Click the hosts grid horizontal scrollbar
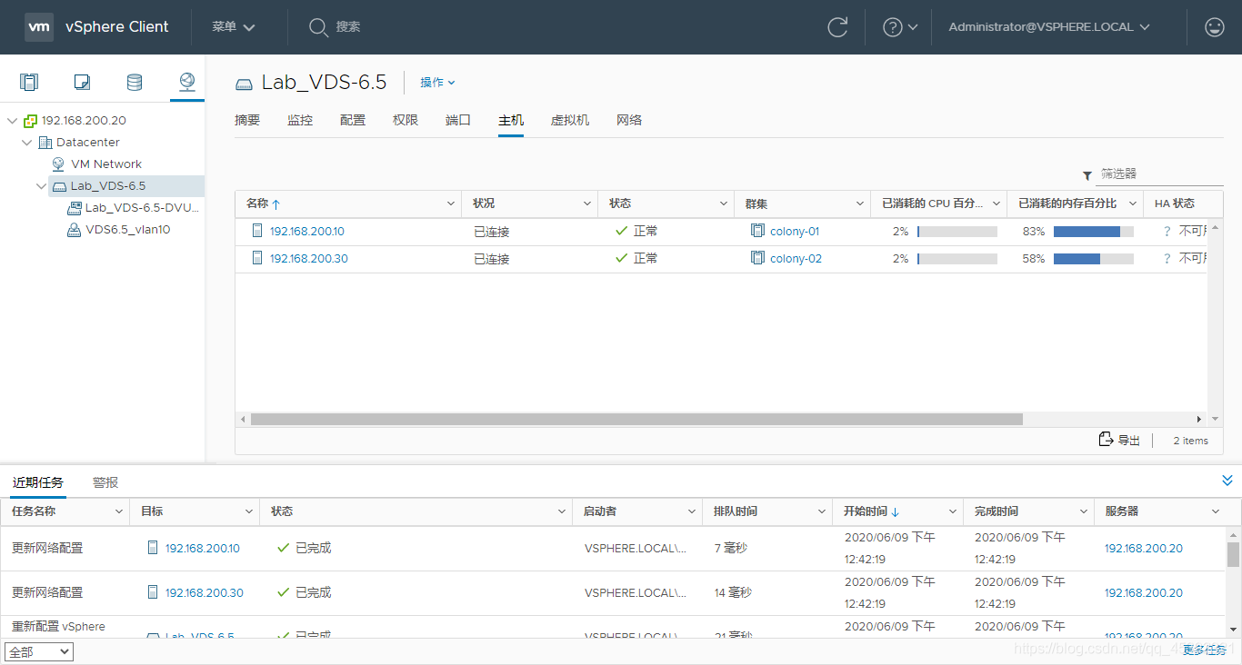This screenshot has width=1242, height=665. pyautogui.click(x=636, y=419)
